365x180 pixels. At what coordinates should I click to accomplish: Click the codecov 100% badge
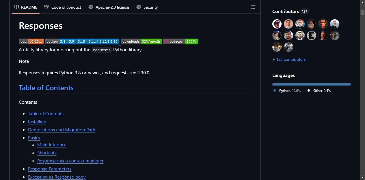coord(180,41)
